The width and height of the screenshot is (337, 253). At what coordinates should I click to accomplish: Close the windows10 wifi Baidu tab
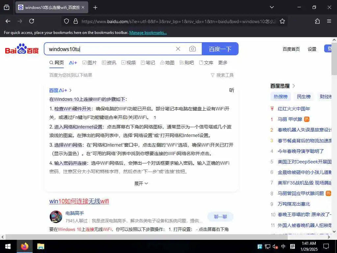pyautogui.click(x=83, y=7)
